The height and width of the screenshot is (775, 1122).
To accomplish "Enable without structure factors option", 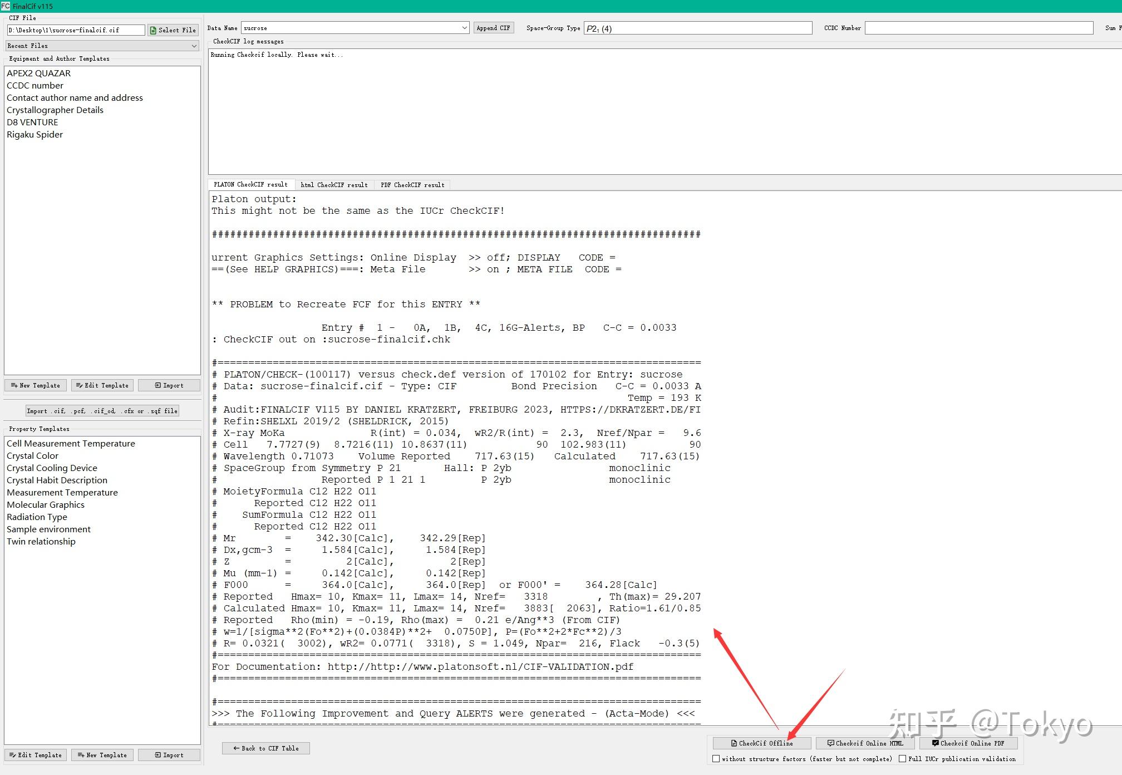I will [x=716, y=759].
